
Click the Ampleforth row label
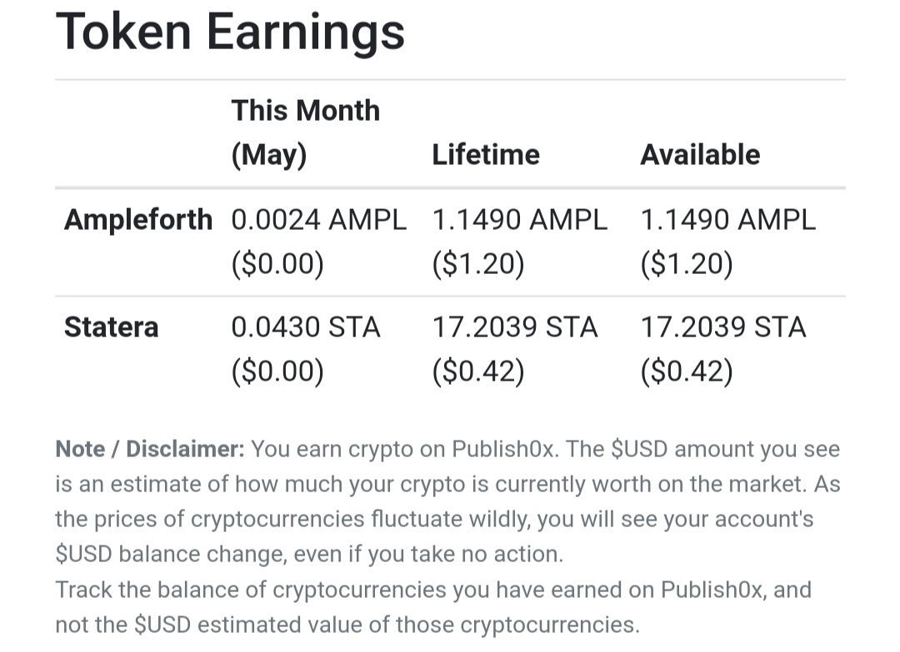point(138,220)
